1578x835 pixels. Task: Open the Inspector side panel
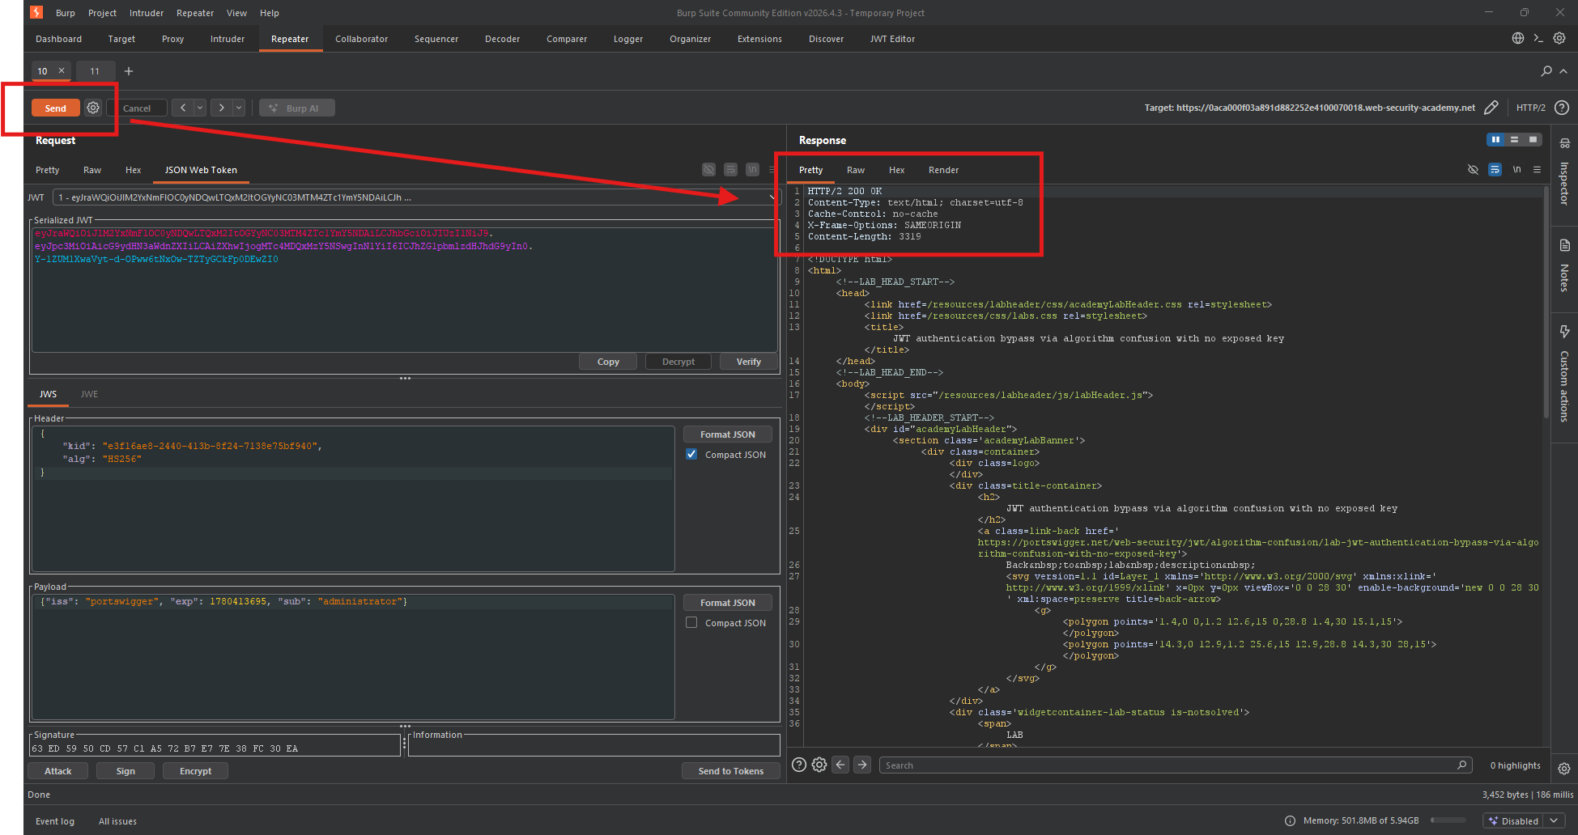[1564, 172]
